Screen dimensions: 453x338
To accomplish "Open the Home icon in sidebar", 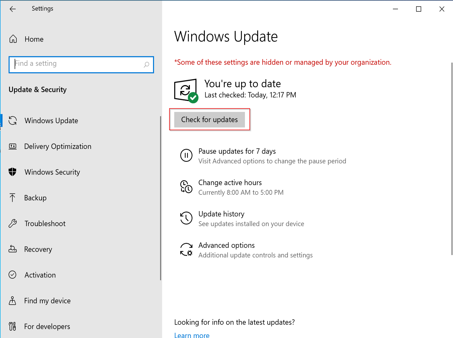I will 13,39.
